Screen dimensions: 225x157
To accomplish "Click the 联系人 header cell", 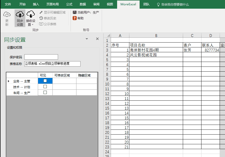I will click(210, 45).
